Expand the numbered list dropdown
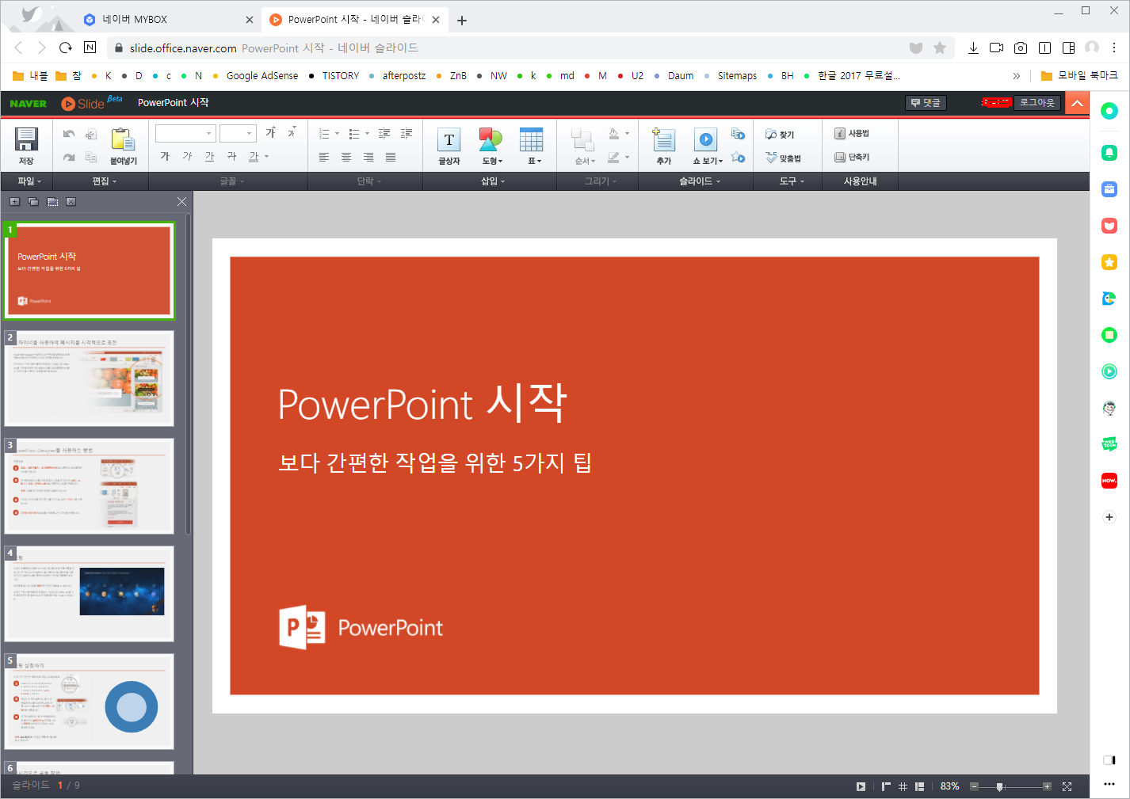The image size is (1130, 799). point(337,134)
